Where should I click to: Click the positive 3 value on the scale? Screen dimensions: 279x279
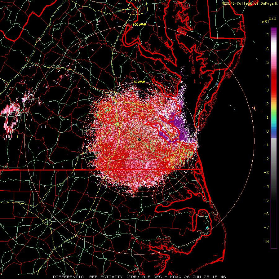[x=268, y=90]
